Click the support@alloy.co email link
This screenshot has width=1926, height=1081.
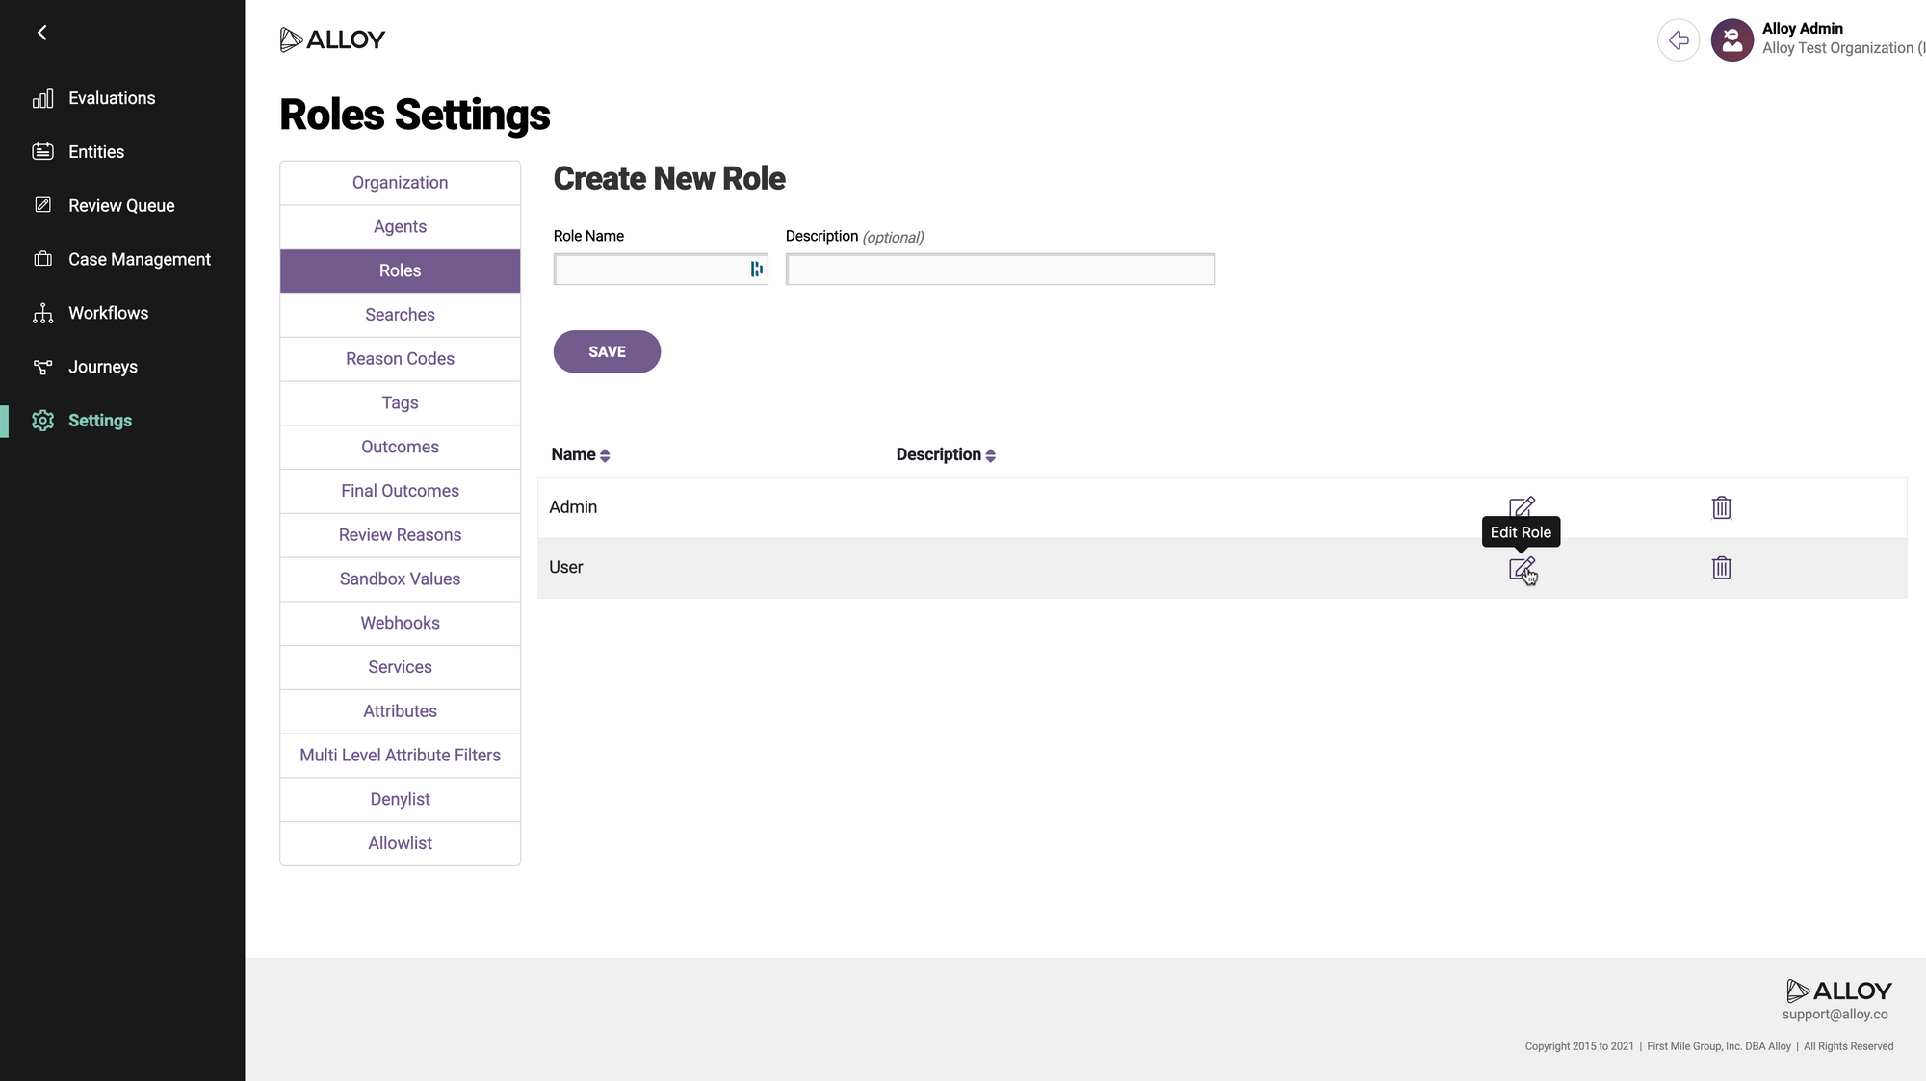click(x=1834, y=1015)
